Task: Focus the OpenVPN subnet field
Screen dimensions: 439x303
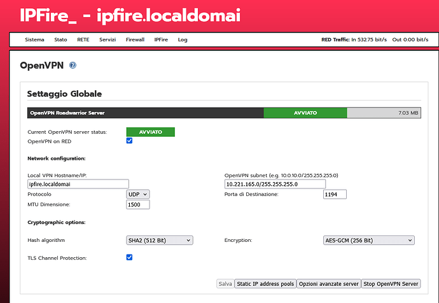Action: point(275,184)
